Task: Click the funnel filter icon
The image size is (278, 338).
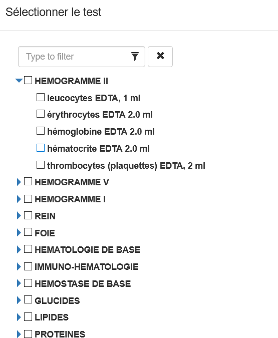Action: tap(135, 56)
